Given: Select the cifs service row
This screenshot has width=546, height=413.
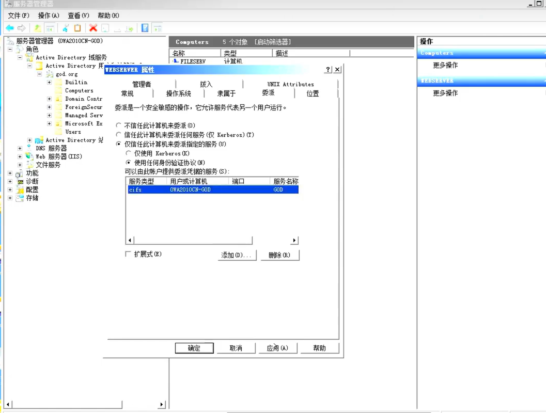Looking at the screenshot, I should (212, 189).
